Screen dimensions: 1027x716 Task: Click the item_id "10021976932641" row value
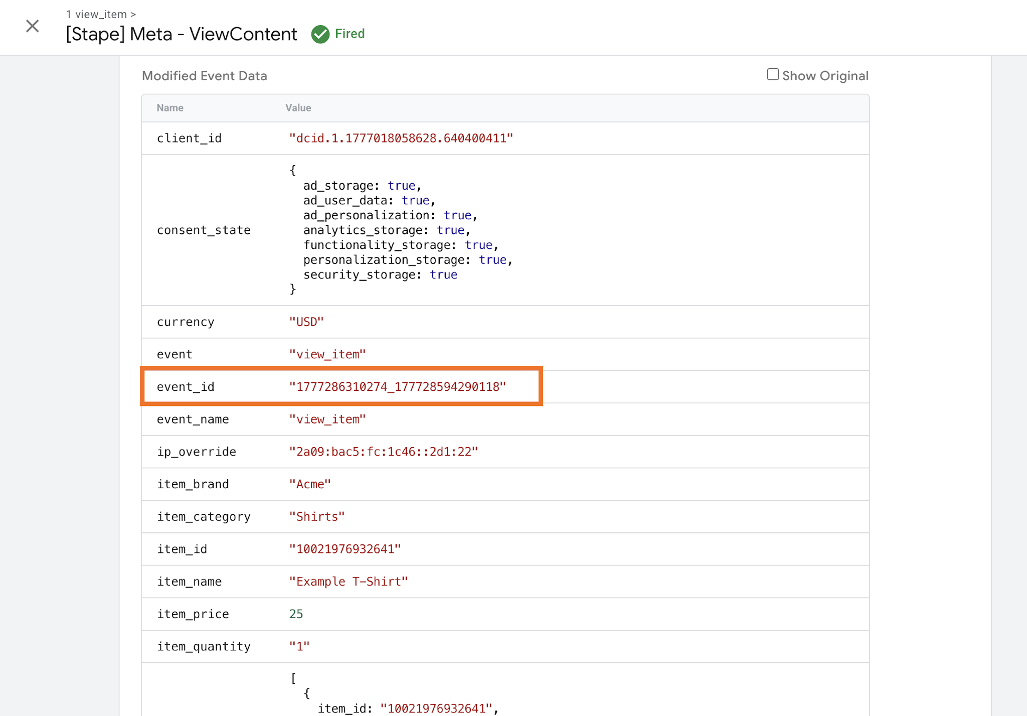point(345,549)
